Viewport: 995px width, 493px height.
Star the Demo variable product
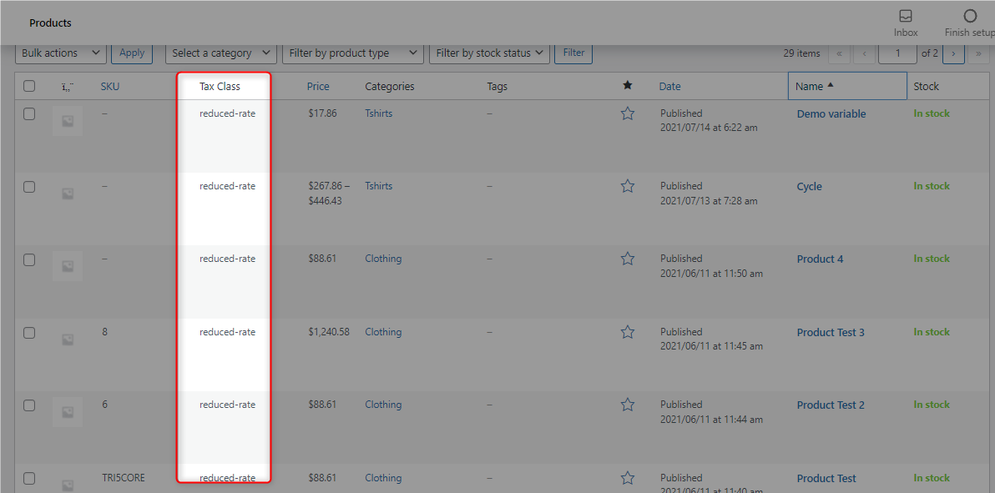pyautogui.click(x=628, y=113)
